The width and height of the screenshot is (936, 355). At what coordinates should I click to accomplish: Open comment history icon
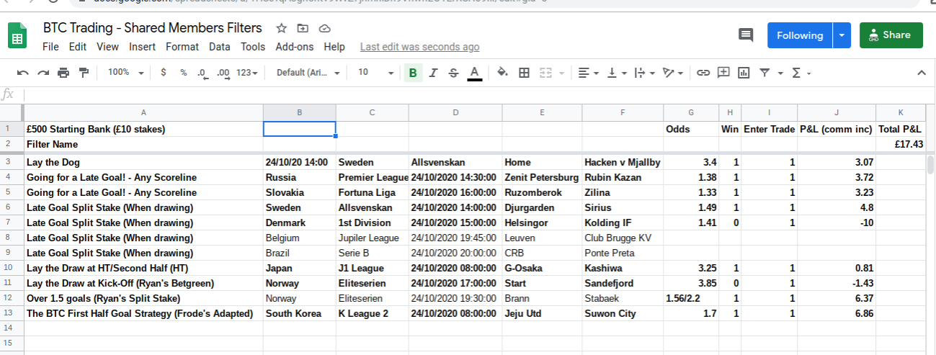click(746, 35)
